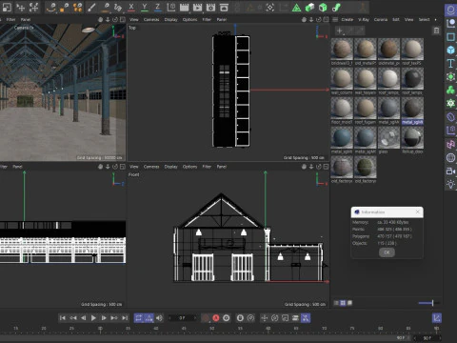Open the coordinate system toolbar icon
This screenshot has height=343, width=457.
(171, 7)
